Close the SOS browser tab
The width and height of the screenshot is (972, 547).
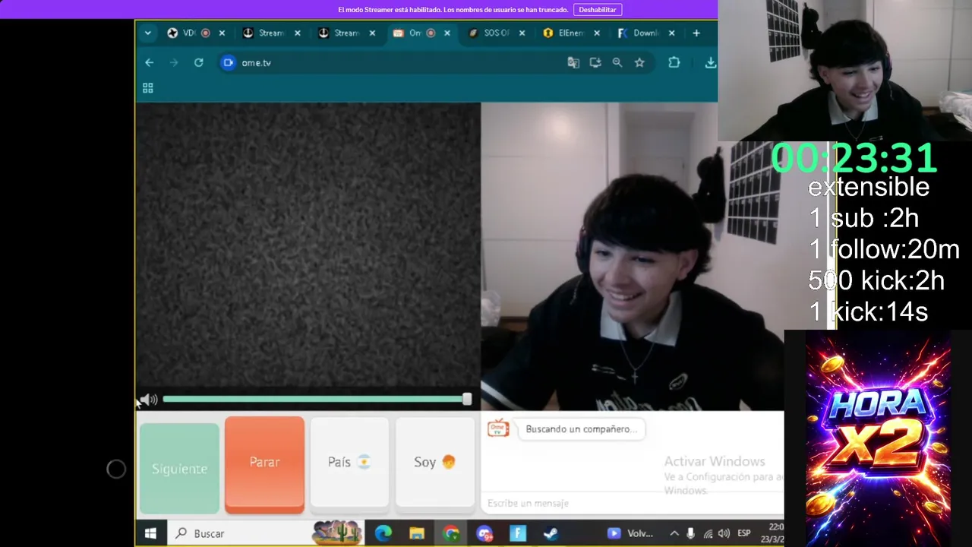point(522,33)
